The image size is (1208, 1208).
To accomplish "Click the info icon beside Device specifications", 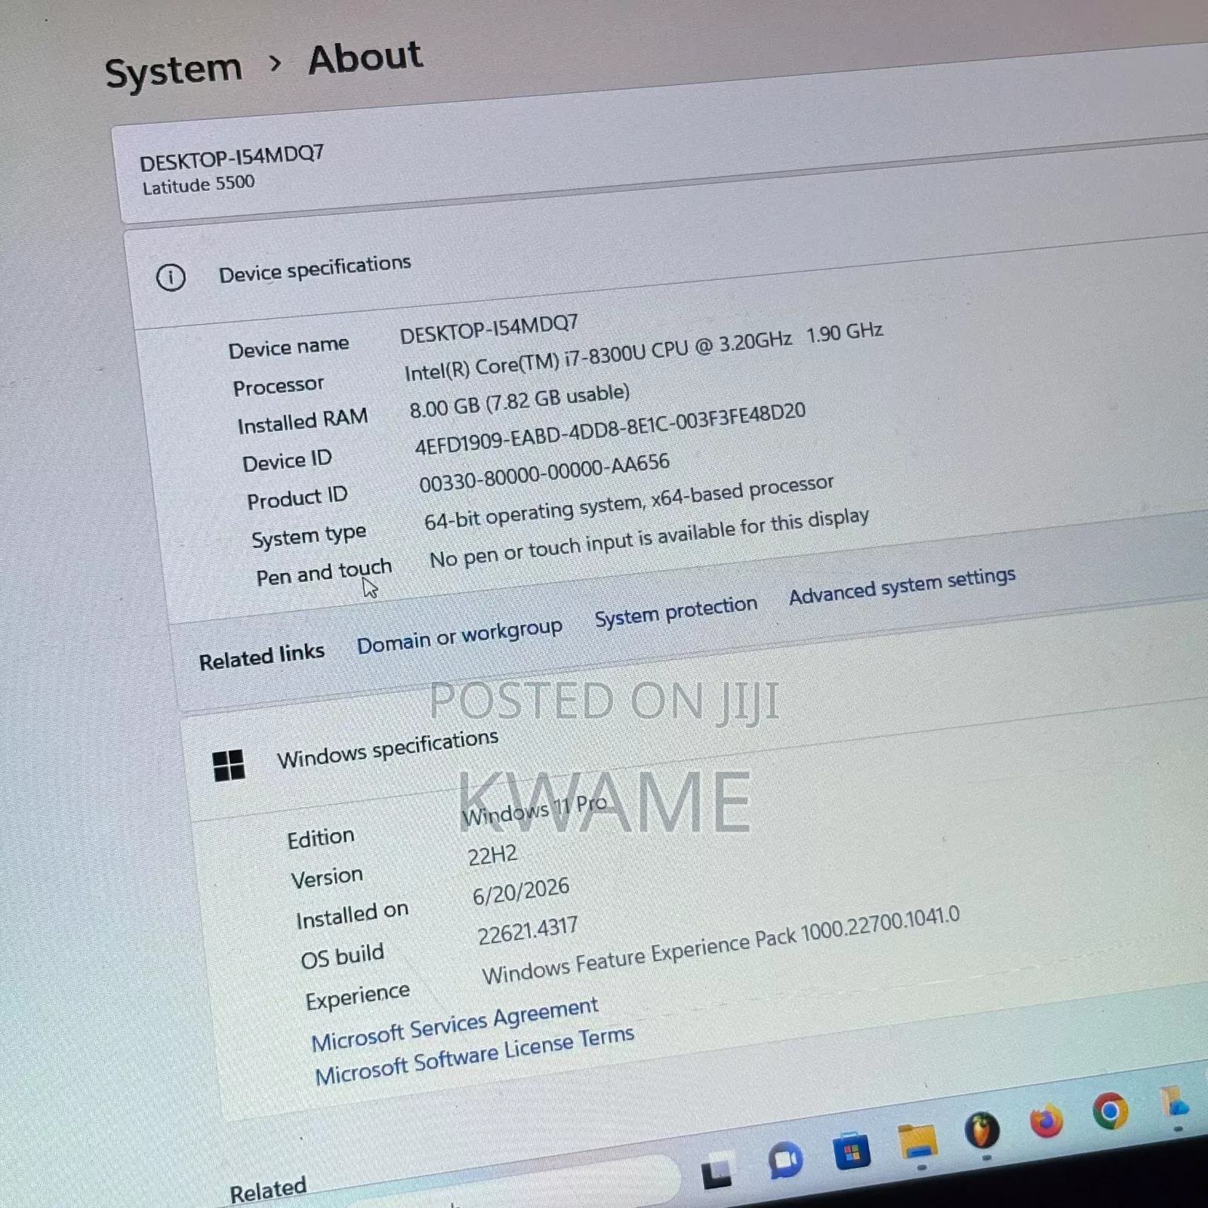I will (x=171, y=277).
